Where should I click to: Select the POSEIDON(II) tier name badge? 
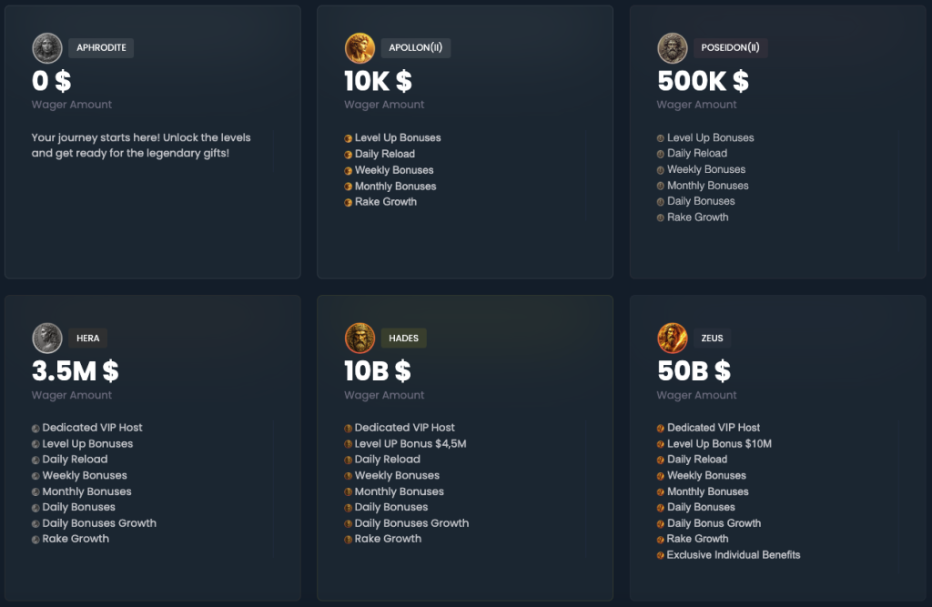point(730,47)
